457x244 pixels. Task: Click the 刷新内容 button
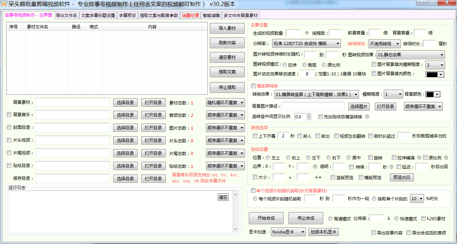point(227,43)
